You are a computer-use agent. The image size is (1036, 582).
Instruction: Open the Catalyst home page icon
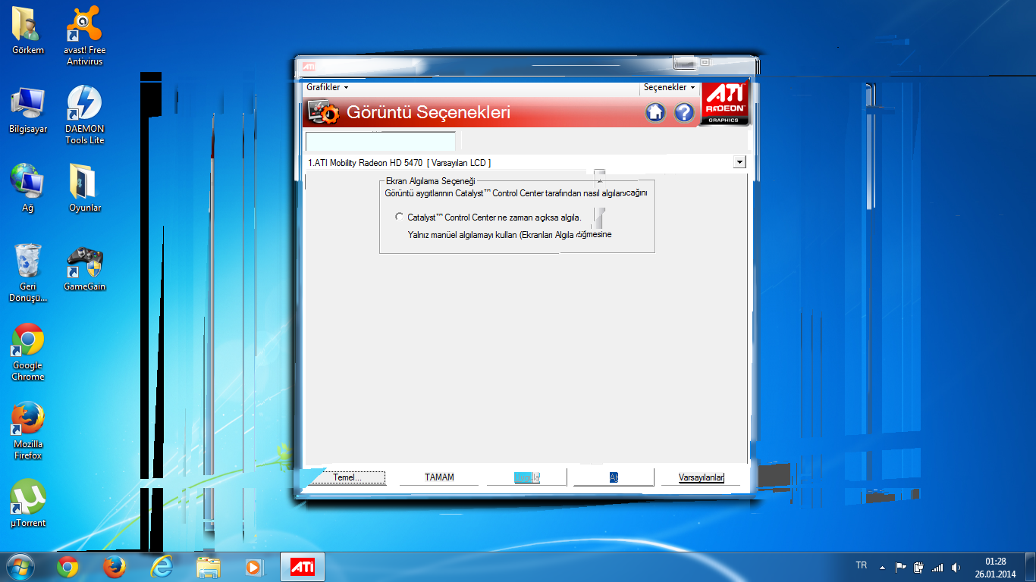pyautogui.click(x=655, y=113)
